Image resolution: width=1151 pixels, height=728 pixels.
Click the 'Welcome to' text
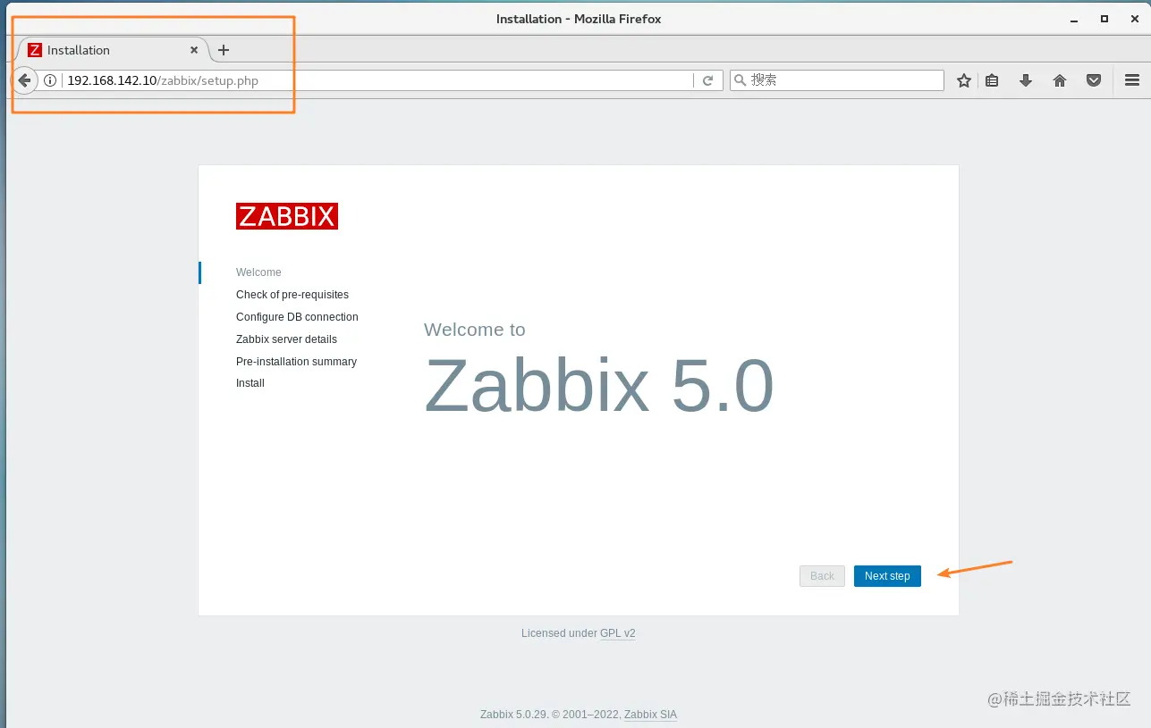coord(475,330)
